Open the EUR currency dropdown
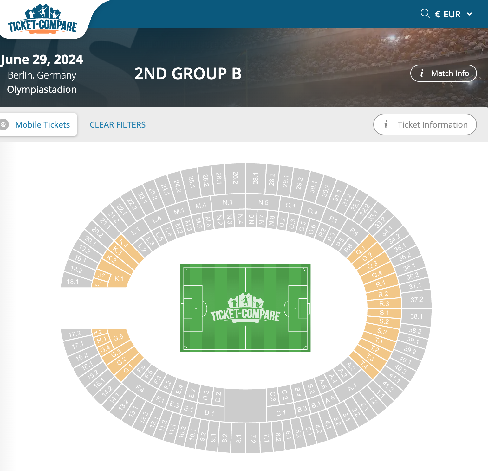 click(453, 14)
